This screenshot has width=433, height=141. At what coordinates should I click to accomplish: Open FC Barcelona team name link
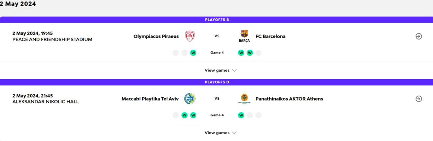tap(271, 36)
